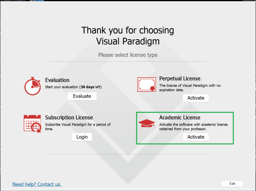Screen dimensions: 256x191
Task: Click the 'obtained from your professor' description
Action: coord(183,129)
